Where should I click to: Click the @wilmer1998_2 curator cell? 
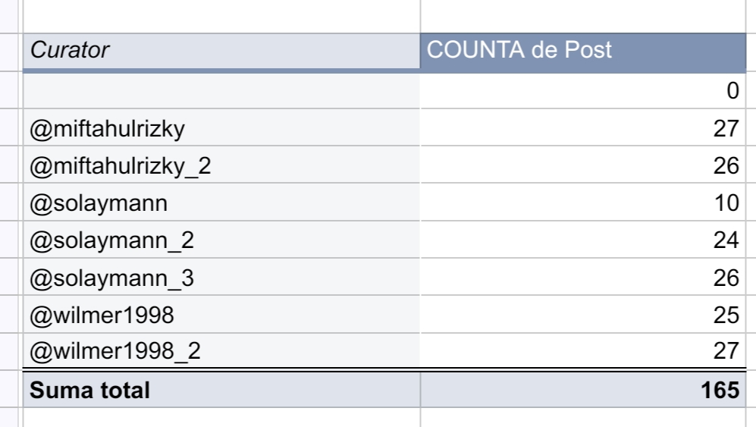coord(221,350)
